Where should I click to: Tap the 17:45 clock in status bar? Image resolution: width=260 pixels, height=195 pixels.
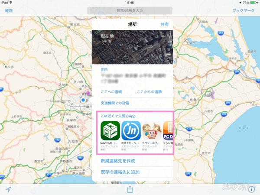[x=130, y=3]
